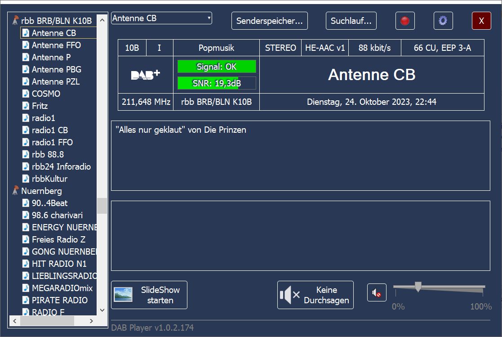Select ENERGY NUERNBERG station
Screen dimensions: 502x337
click(x=64, y=227)
